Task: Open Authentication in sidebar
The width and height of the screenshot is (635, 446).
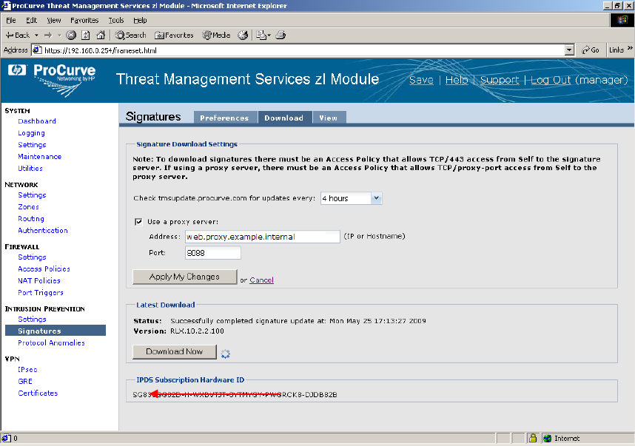Action: (43, 230)
